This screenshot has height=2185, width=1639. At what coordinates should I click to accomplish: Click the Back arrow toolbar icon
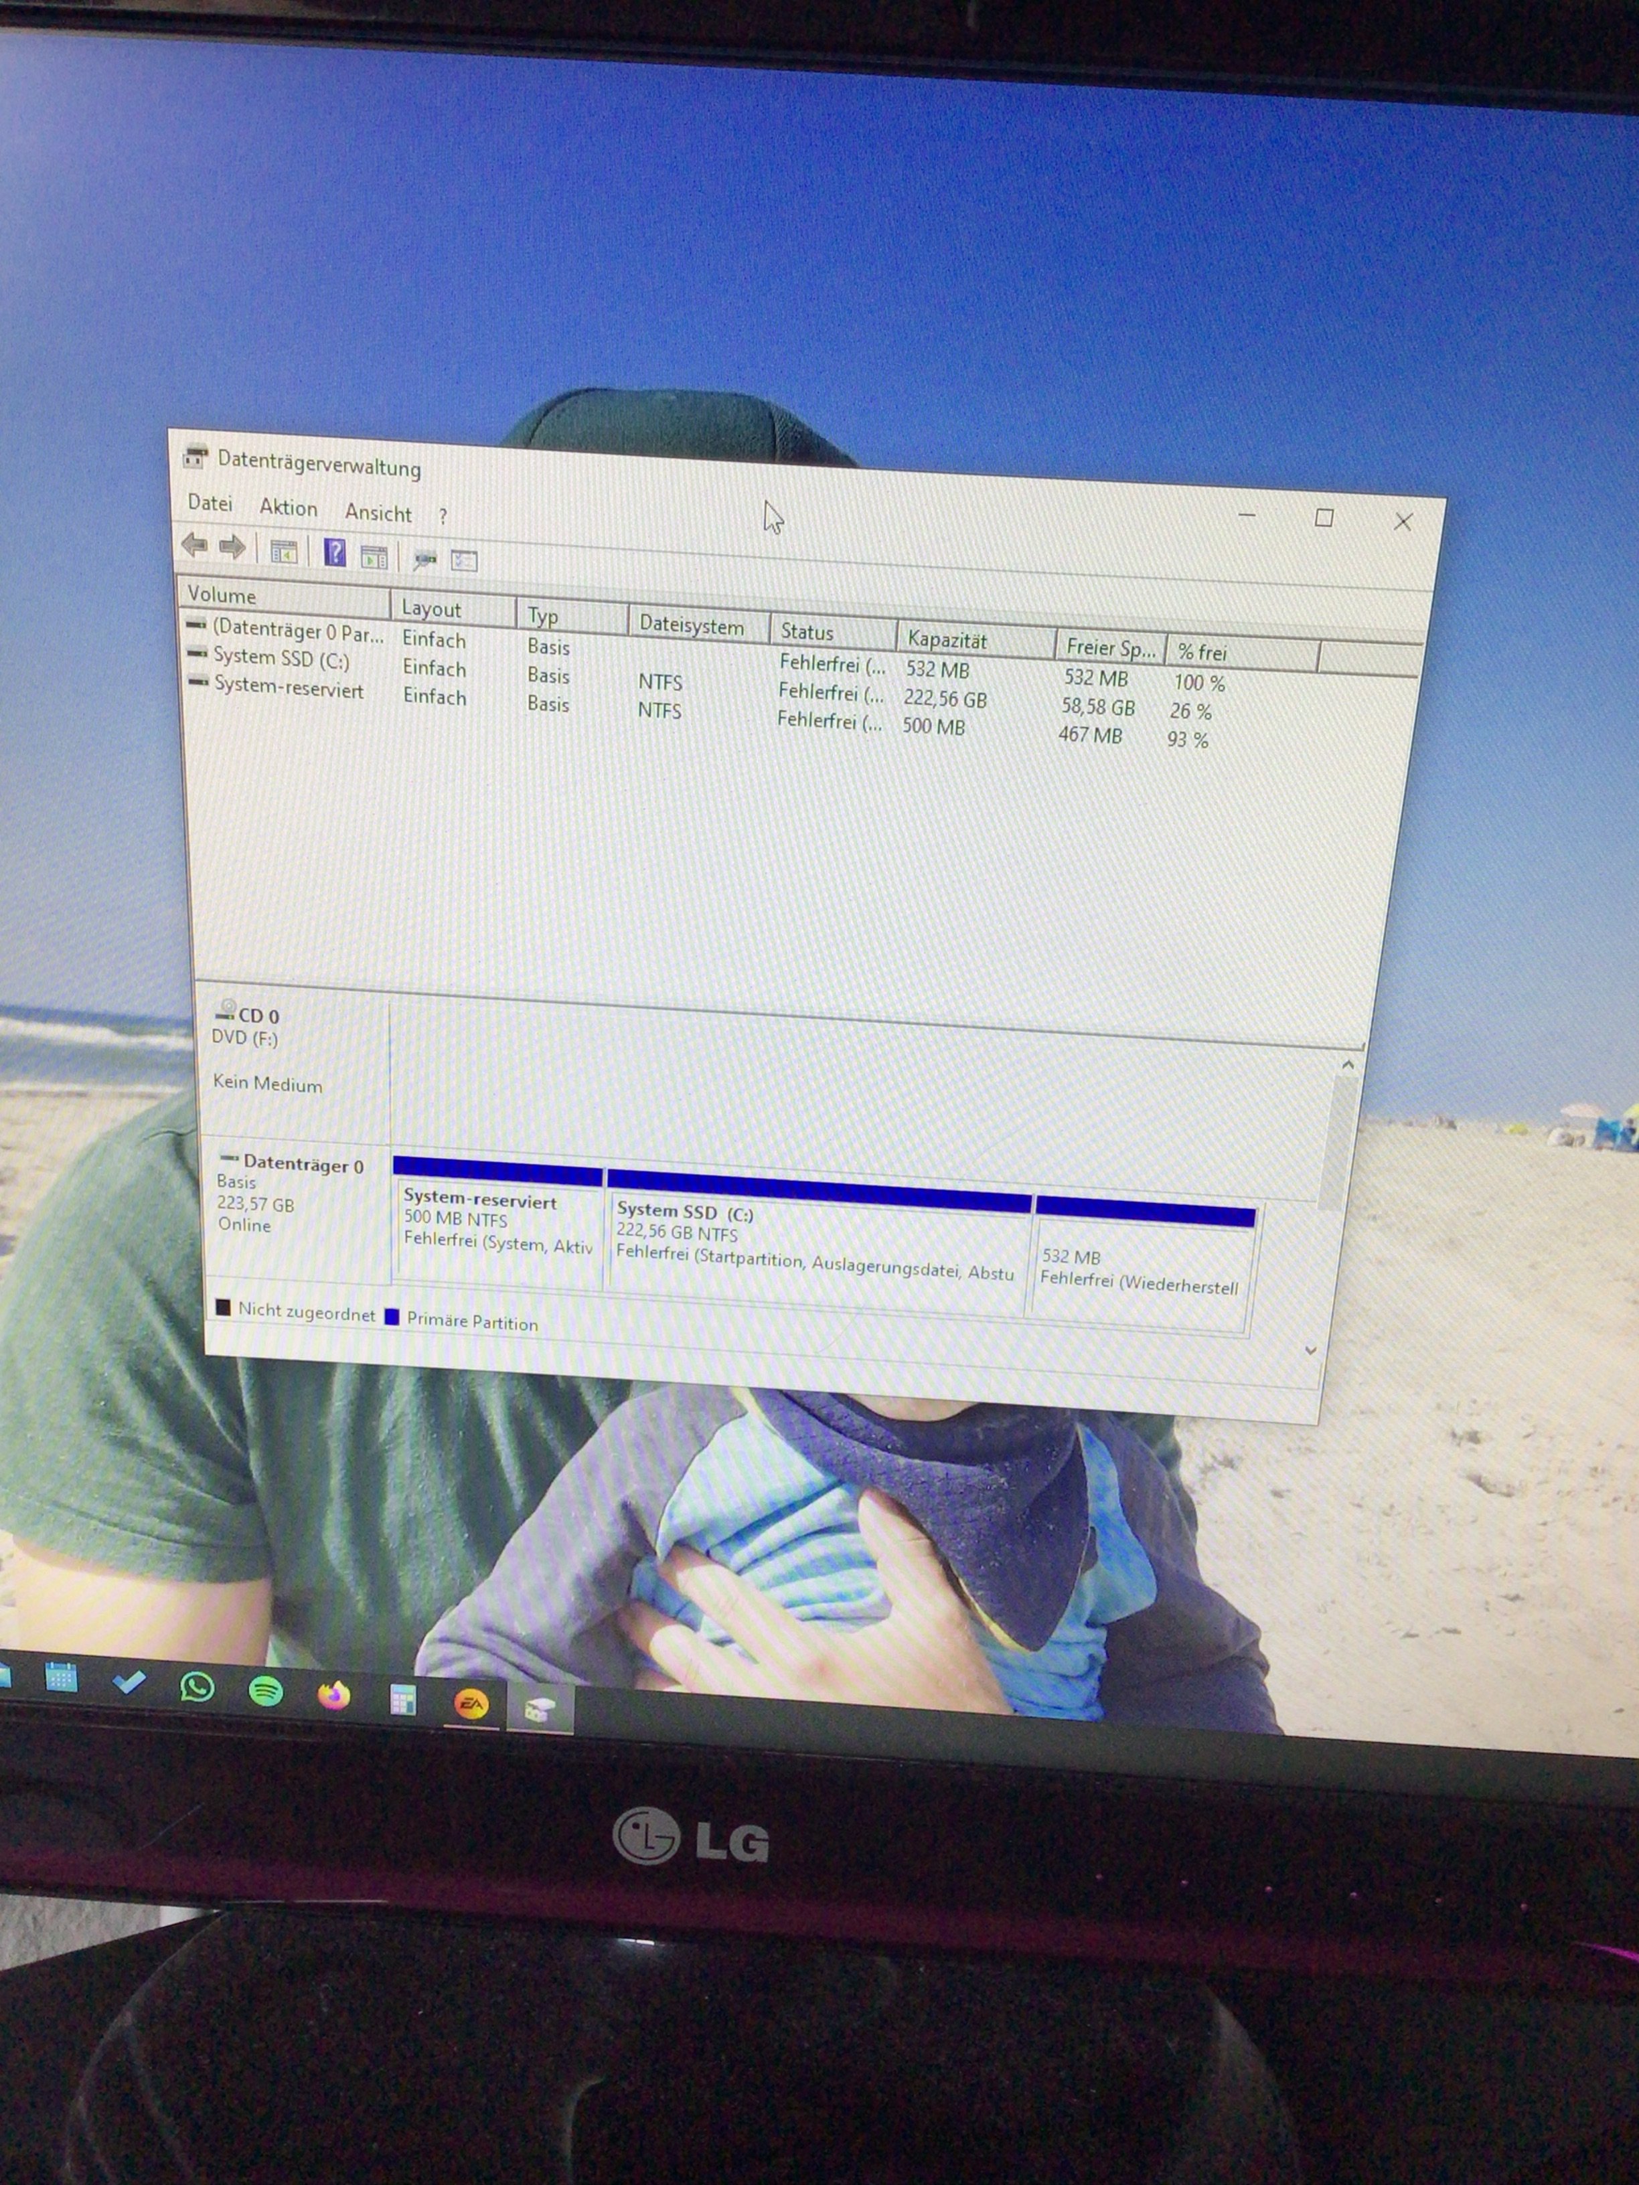click(x=195, y=544)
